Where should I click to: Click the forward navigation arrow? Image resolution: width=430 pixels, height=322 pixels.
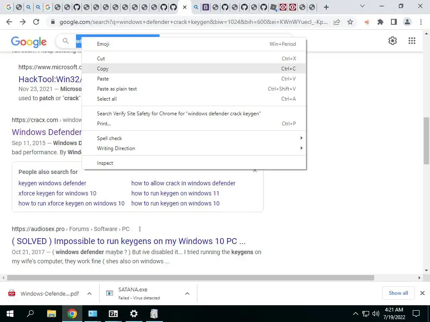click(x=23, y=22)
